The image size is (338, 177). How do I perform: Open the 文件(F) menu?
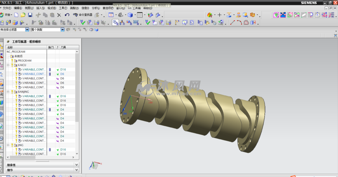coord(7,8)
